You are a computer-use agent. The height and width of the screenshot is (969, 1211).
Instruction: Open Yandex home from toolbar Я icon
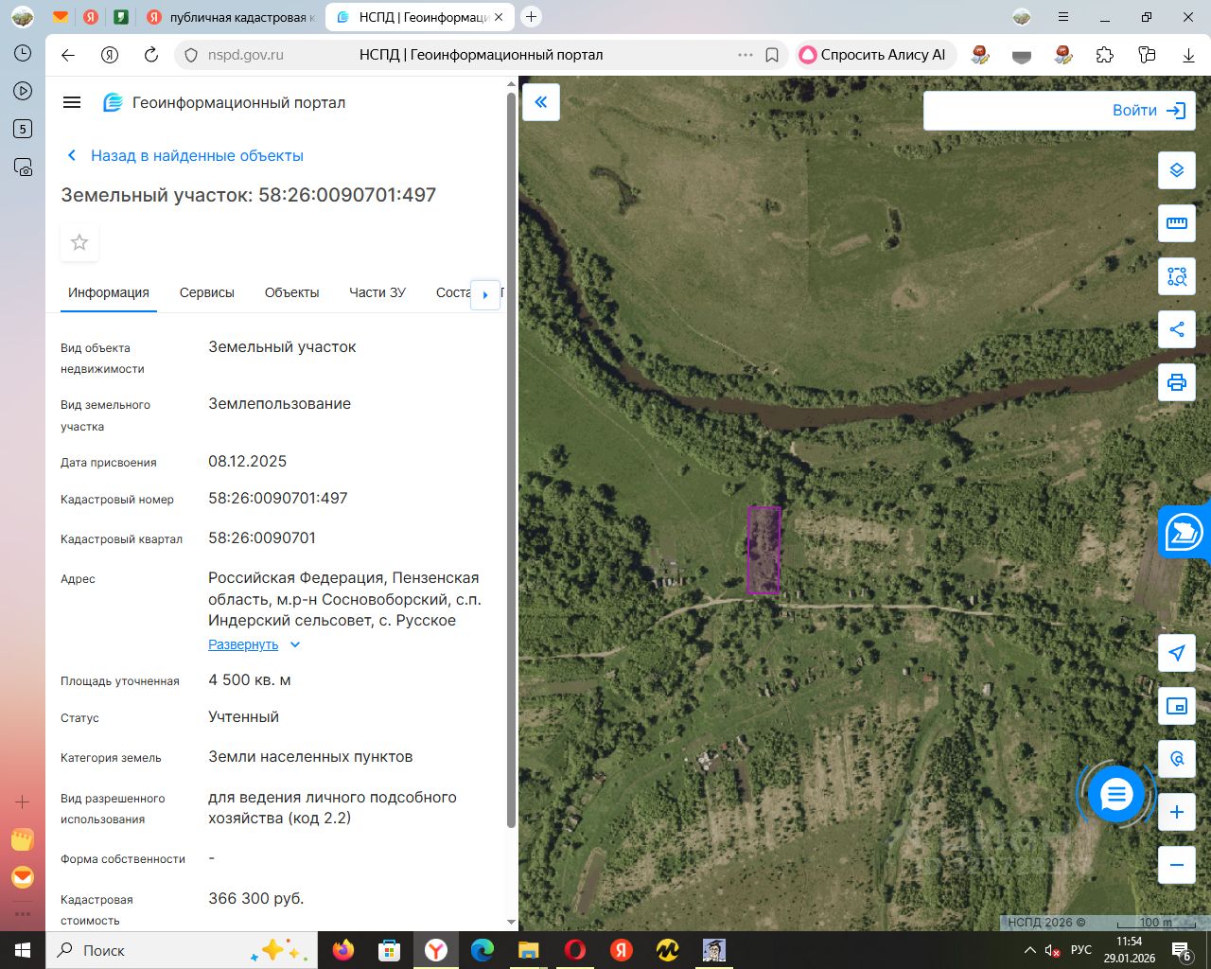click(x=110, y=55)
